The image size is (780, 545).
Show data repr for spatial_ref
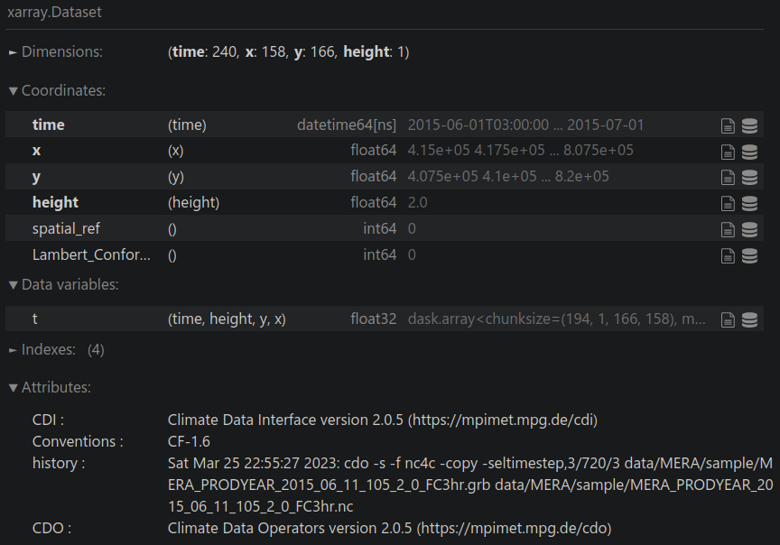[x=749, y=230]
